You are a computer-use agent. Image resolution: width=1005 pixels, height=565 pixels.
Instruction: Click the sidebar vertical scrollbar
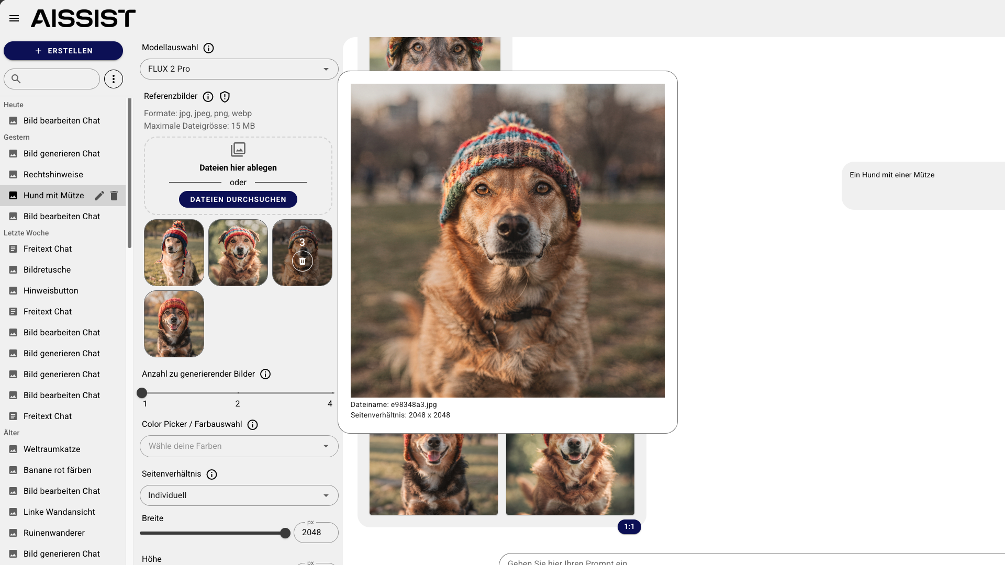[129, 173]
